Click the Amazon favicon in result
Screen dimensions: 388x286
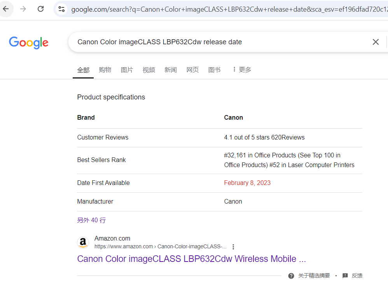click(x=83, y=243)
